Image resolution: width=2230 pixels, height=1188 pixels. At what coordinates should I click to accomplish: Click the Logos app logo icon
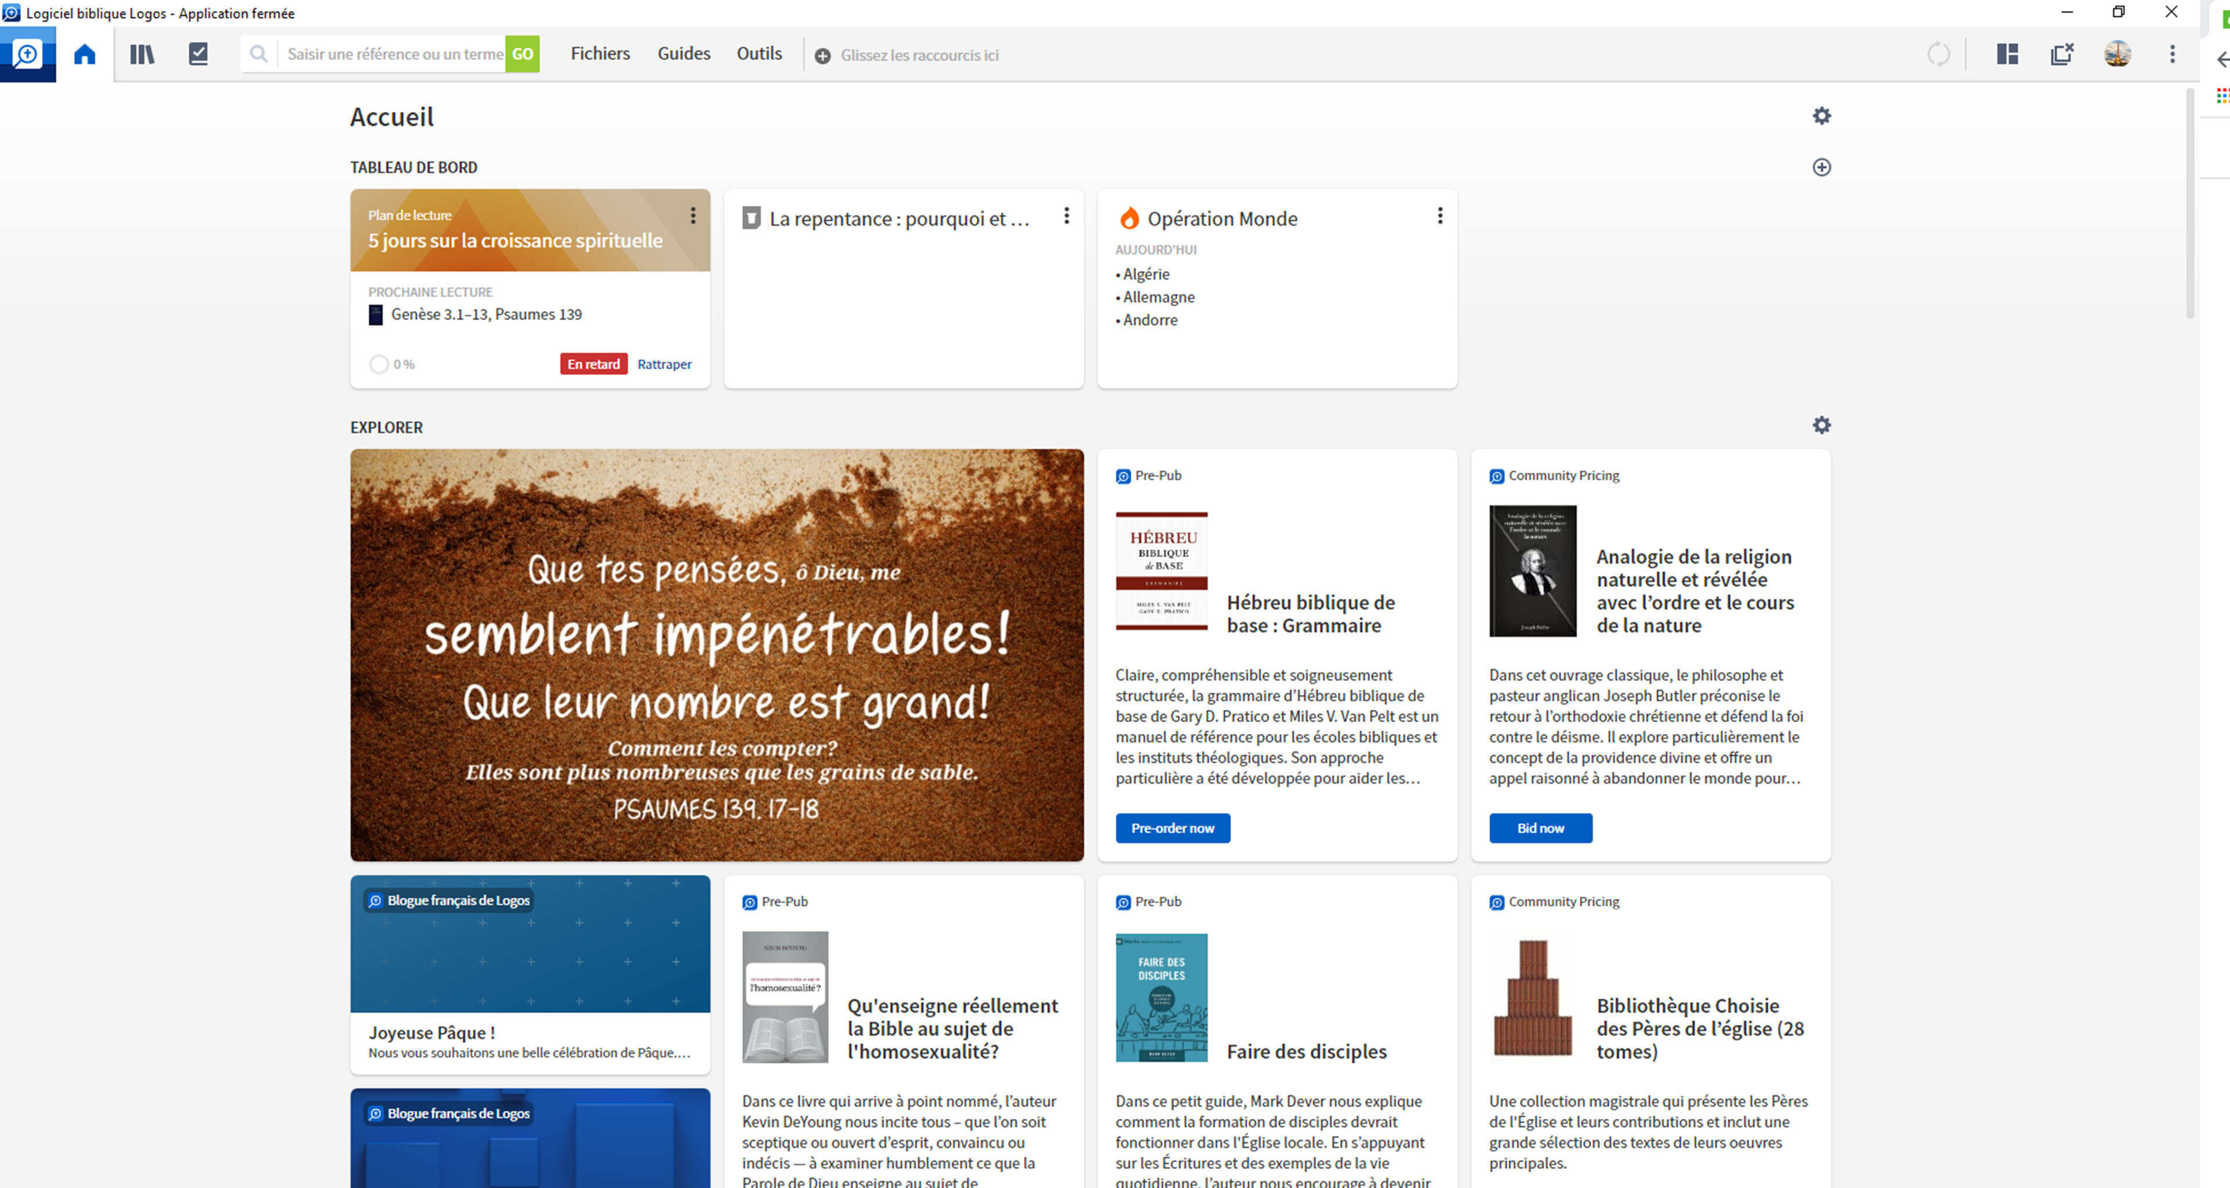[x=28, y=55]
